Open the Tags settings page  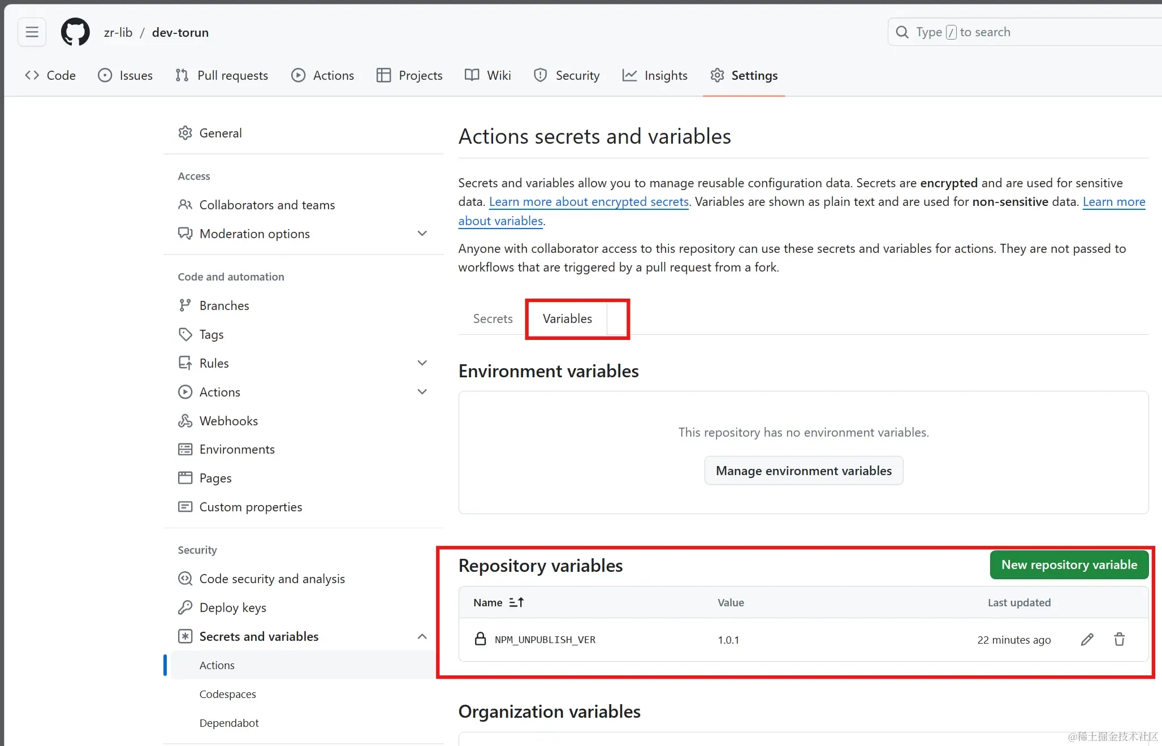coord(211,334)
